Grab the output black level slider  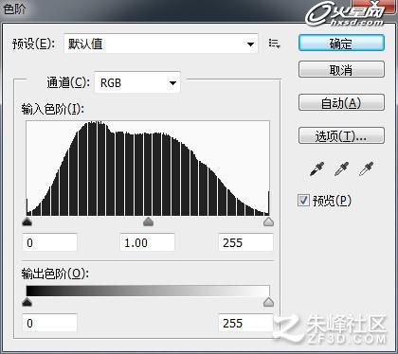27,302
